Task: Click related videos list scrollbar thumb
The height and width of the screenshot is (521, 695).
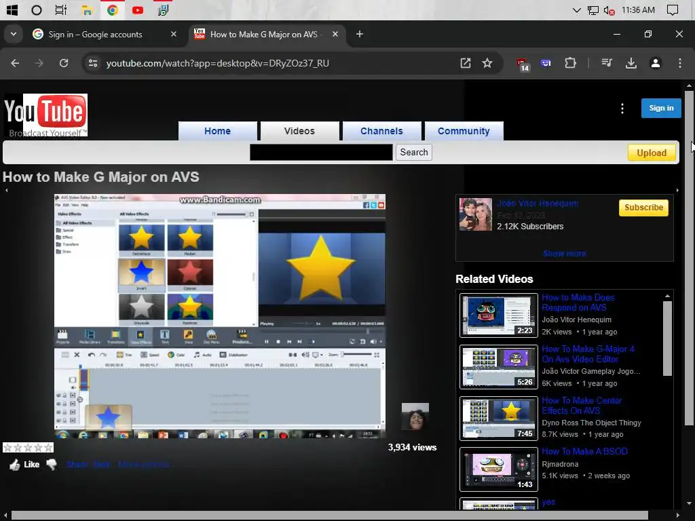Action: click(668, 339)
